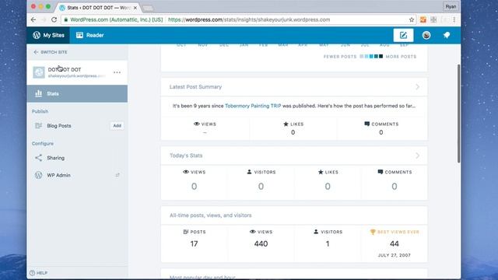Select the Stats browser tab
This screenshot has width=498, height=280.
click(99, 8)
